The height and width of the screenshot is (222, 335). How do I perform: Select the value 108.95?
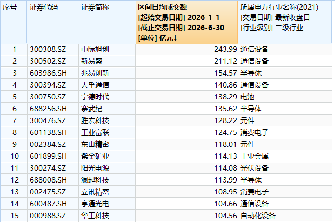(225, 192)
